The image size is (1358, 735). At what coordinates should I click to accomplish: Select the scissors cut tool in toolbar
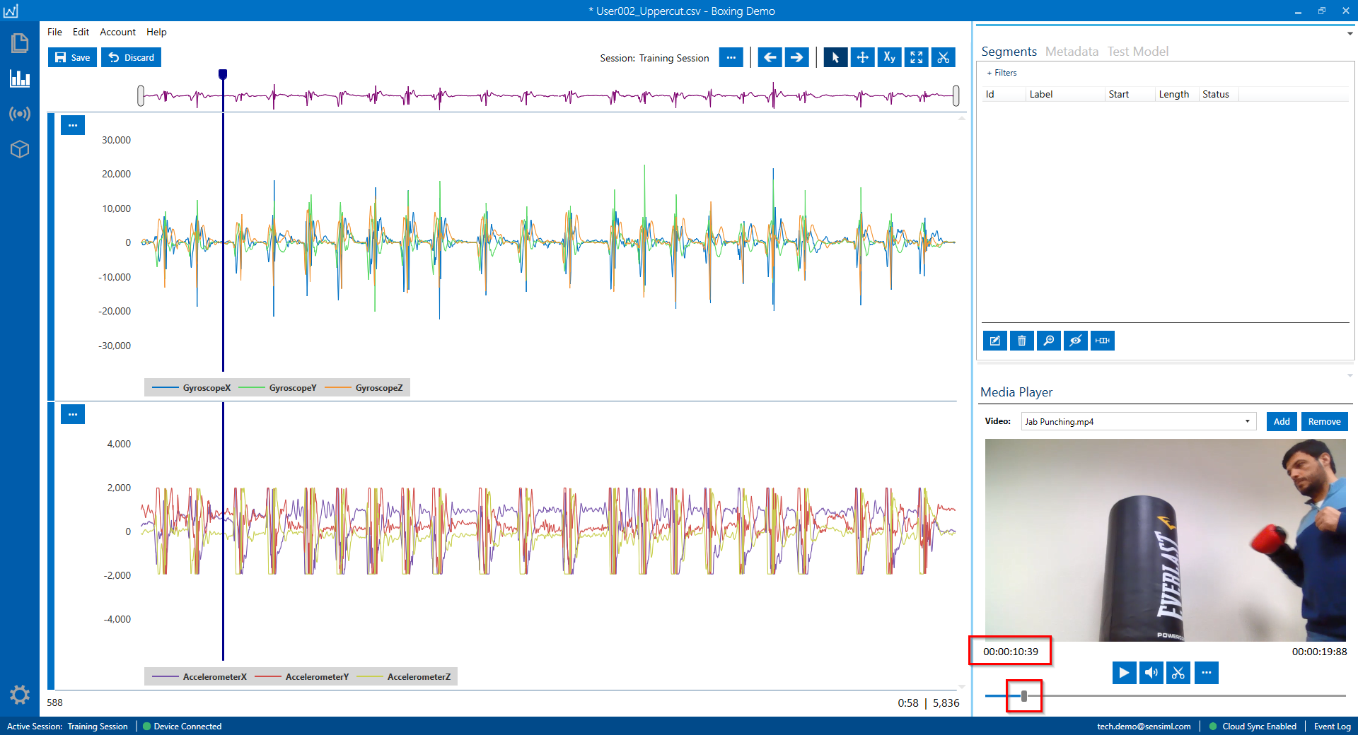point(943,58)
